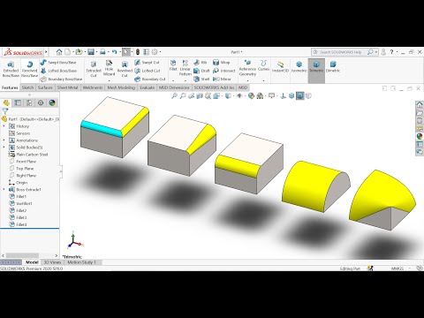
Task: Select the Linear Pattern tool
Action: (185, 68)
